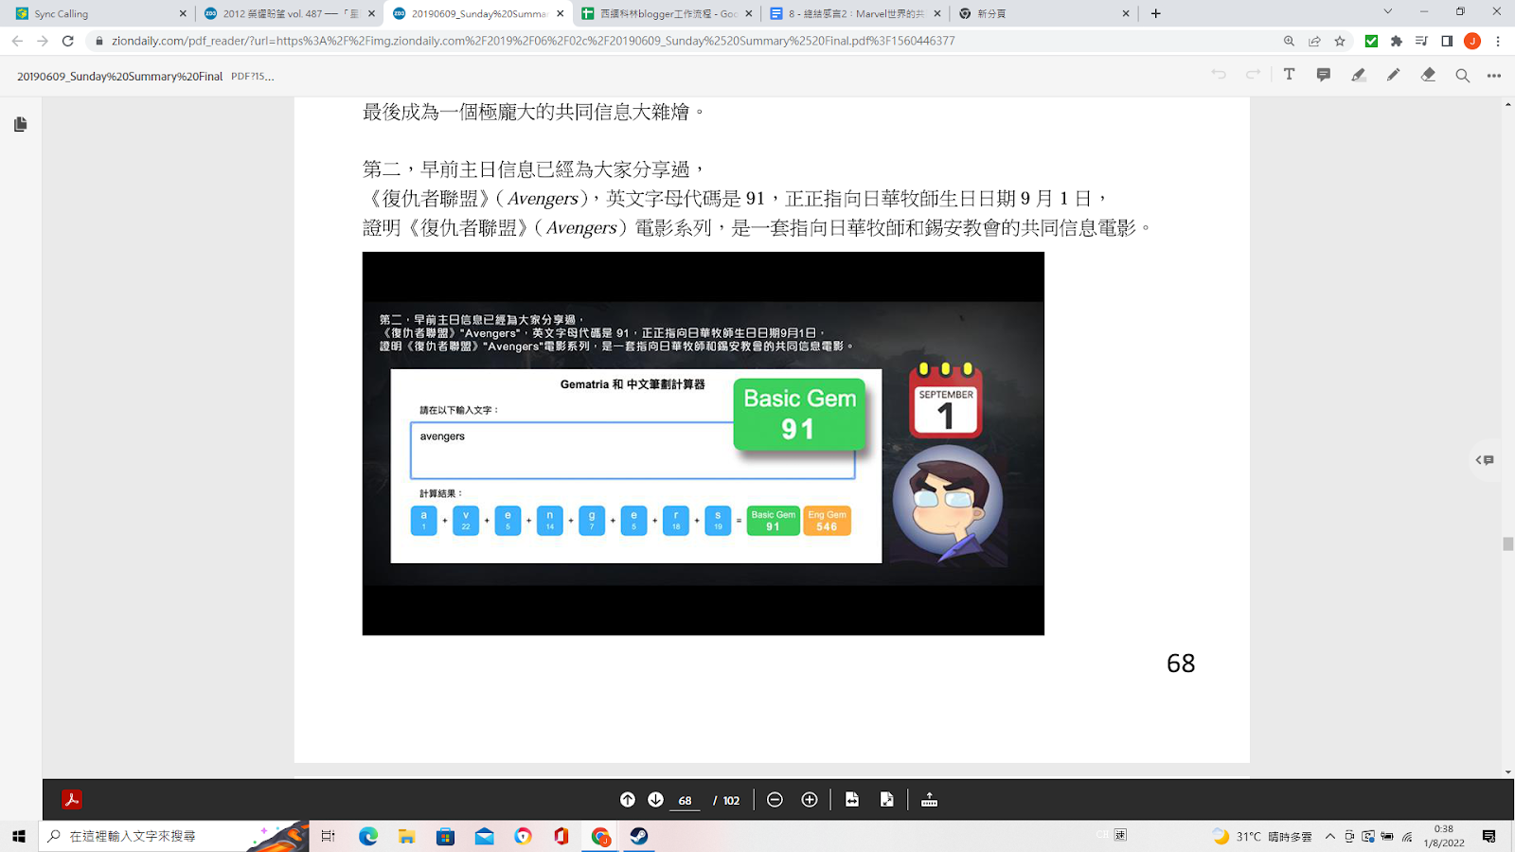
Task: Click the document title 20190609_Sunday%20Summary%20Final
Action: click(119, 77)
